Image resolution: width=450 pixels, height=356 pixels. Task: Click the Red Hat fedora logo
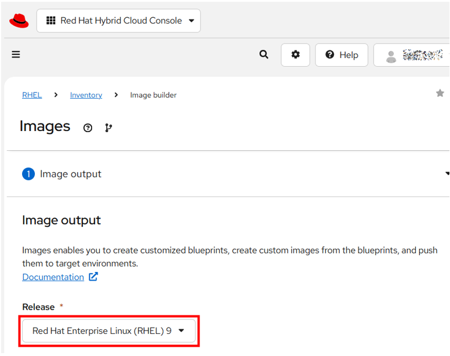coord(19,21)
